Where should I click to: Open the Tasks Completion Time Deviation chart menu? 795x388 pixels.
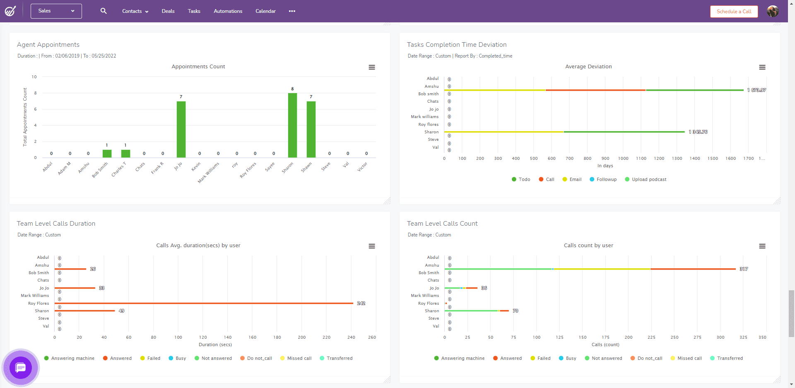click(762, 67)
